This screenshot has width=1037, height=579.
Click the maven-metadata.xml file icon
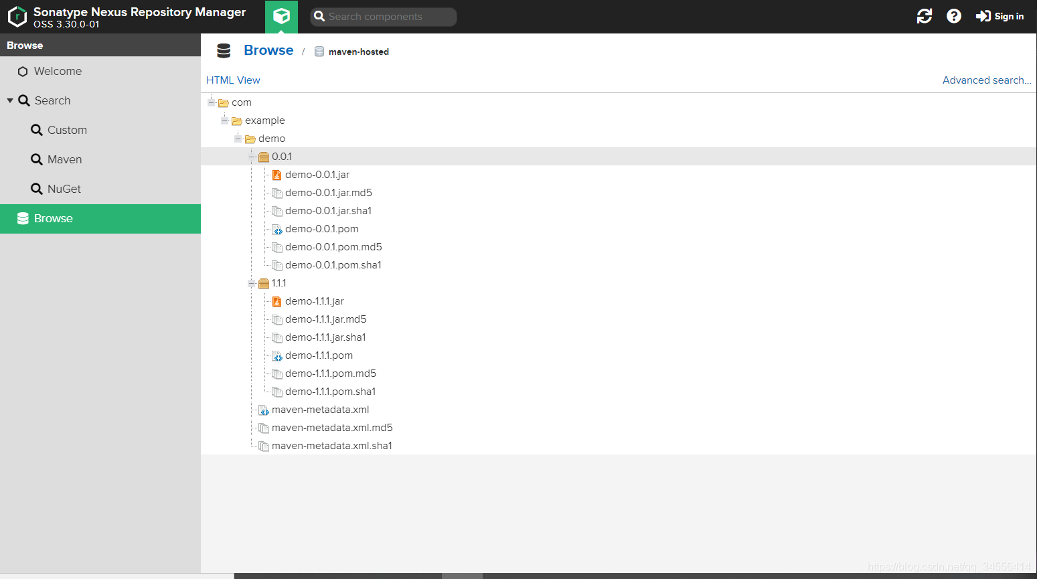pyautogui.click(x=264, y=410)
